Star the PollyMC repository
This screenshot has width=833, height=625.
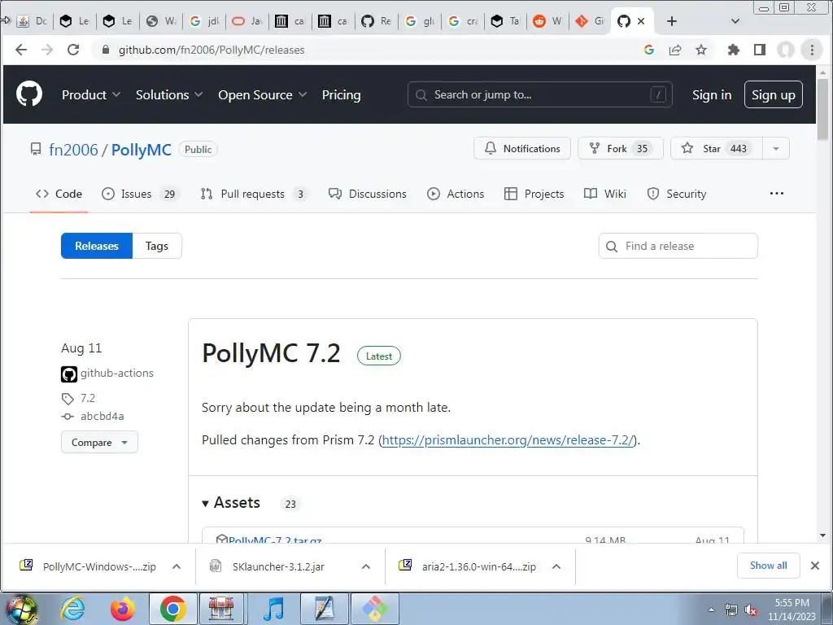coord(716,148)
